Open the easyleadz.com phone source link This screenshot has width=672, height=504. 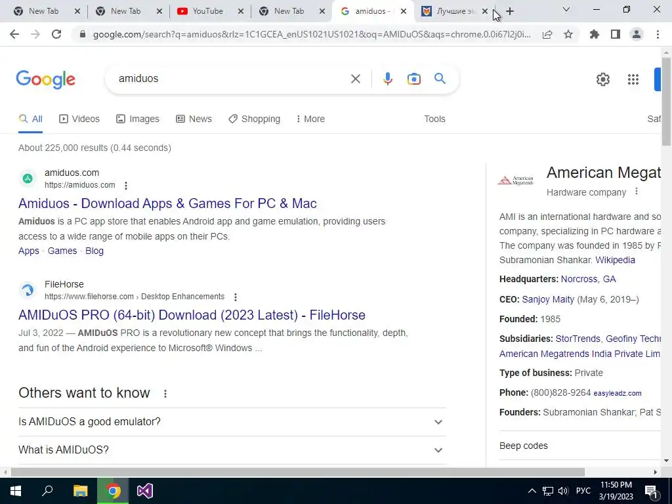coord(618,393)
